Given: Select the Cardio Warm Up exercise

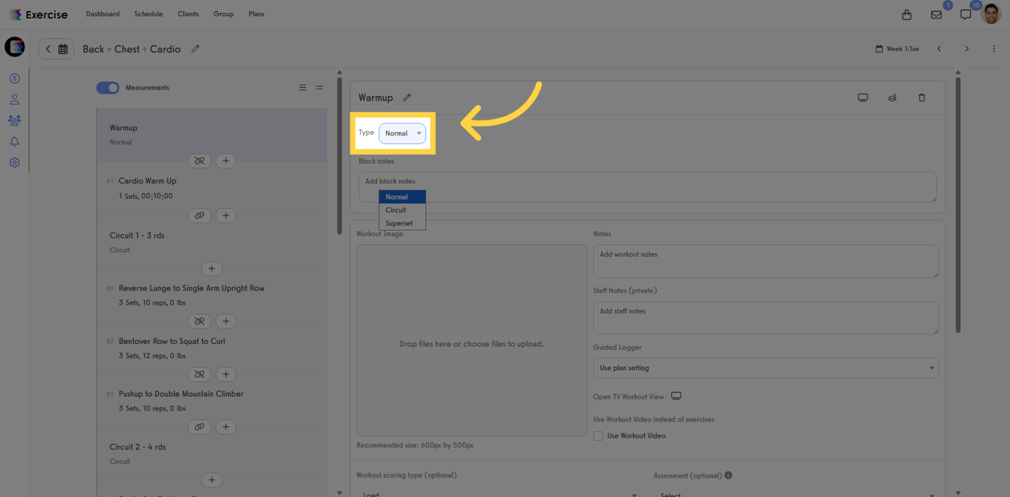Looking at the screenshot, I should 211,188.
